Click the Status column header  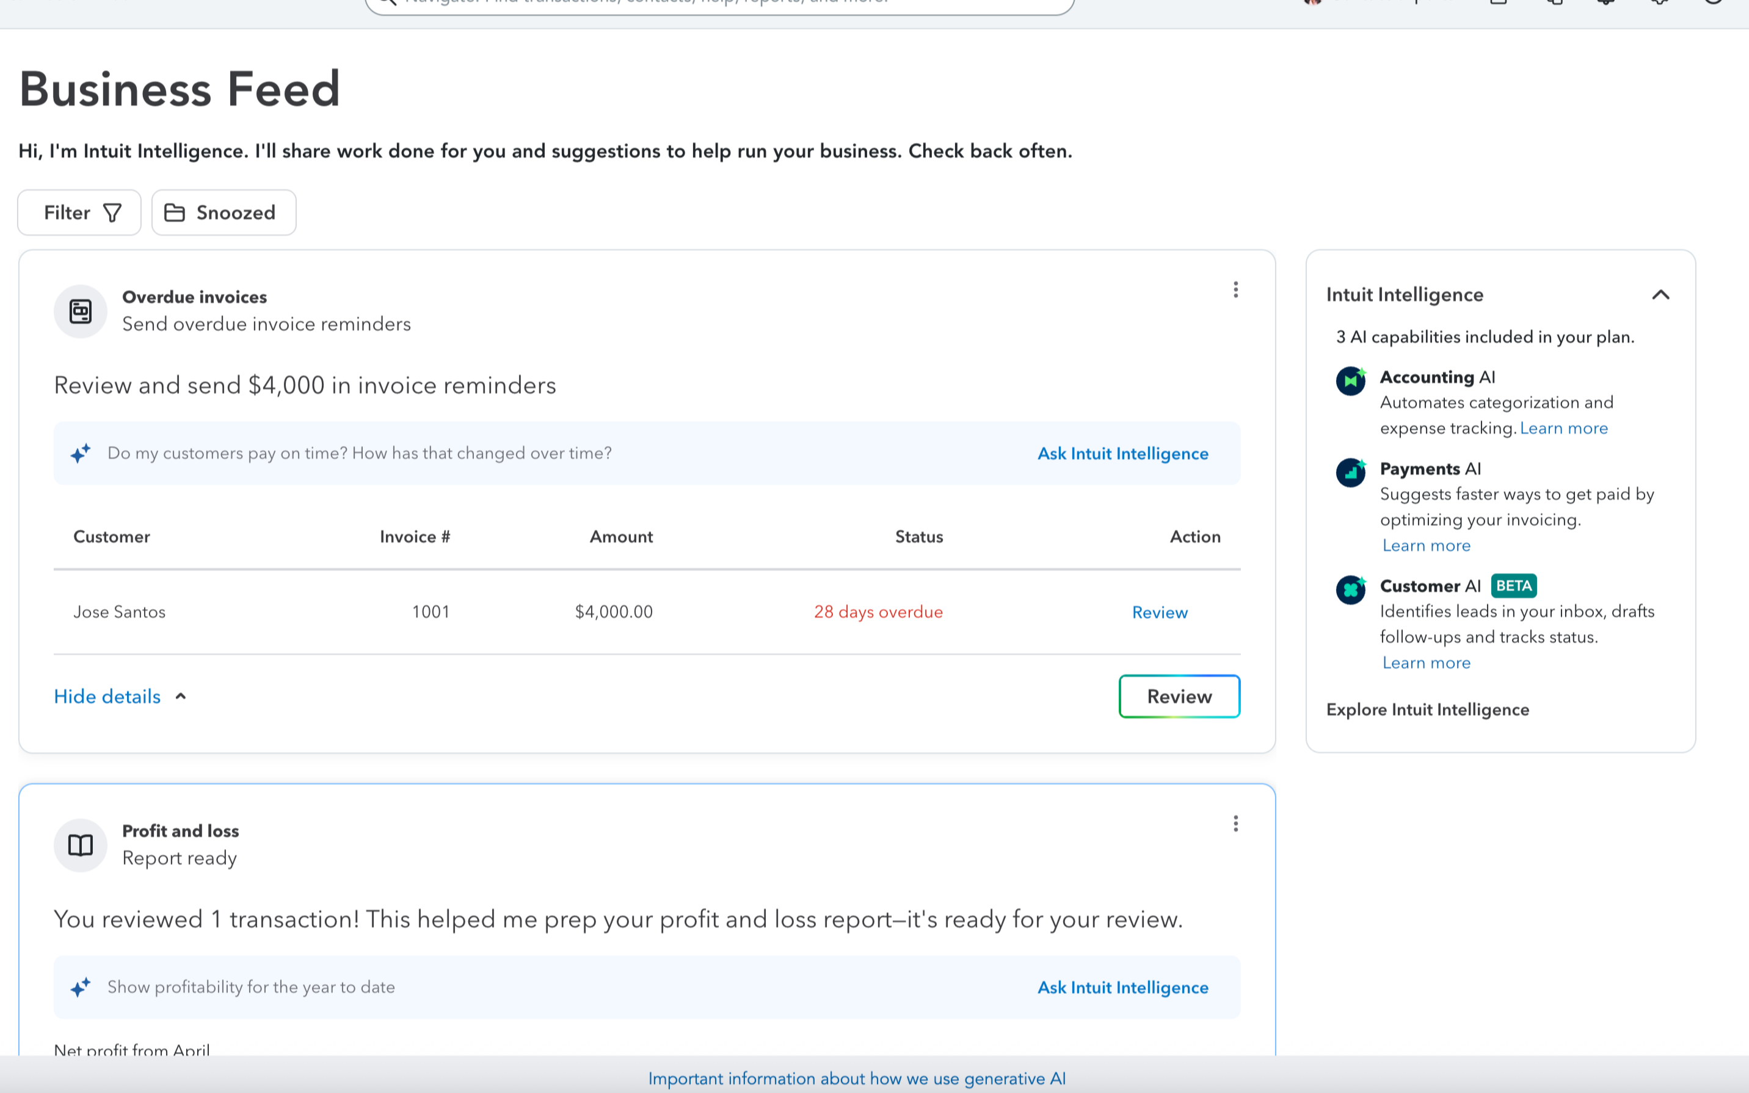919,537
